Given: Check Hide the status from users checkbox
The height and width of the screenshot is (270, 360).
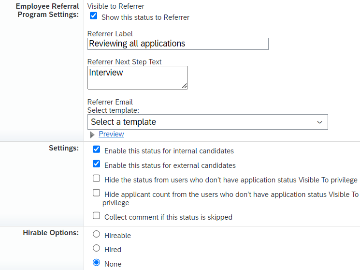Looking at the screenshot, I should pos(97,179).
